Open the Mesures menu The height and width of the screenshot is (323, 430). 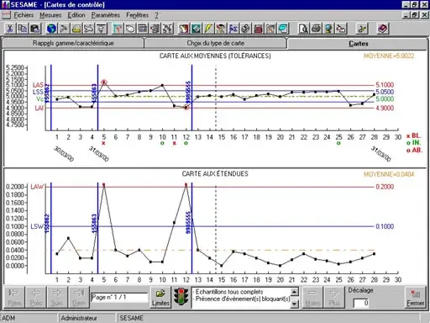(50, 15)
